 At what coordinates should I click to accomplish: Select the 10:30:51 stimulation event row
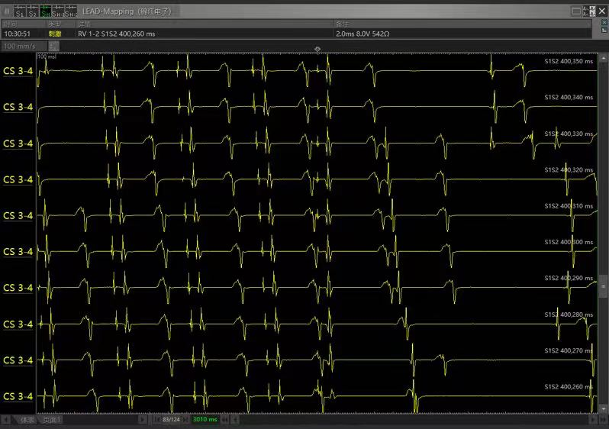pyautogui.click(x=17, y=34)
